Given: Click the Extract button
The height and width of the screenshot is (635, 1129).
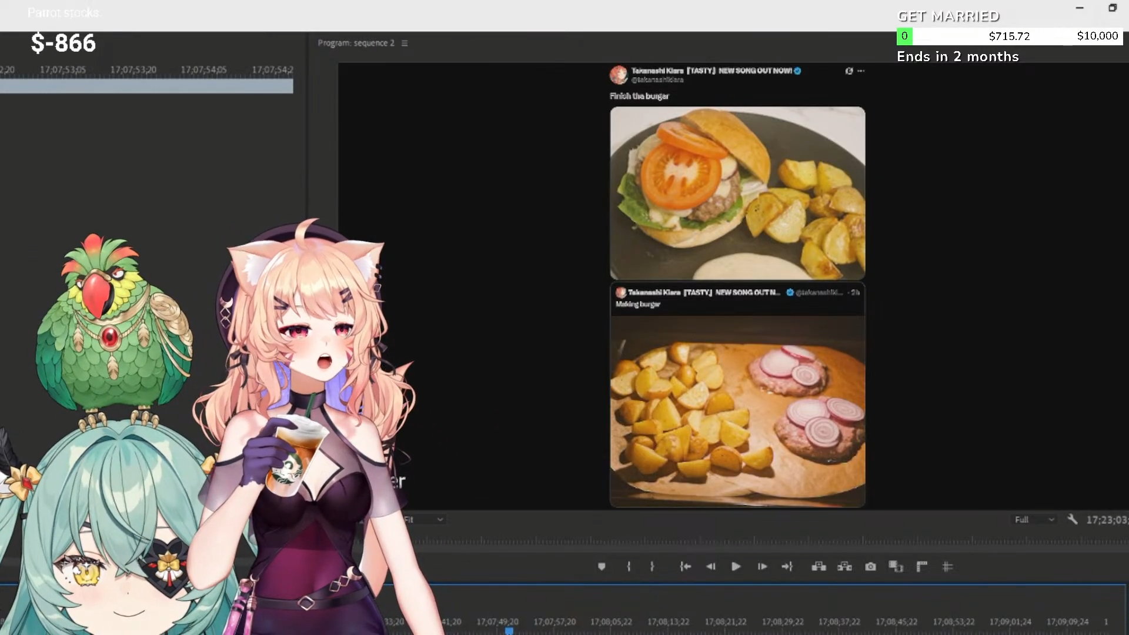Looking at the screenshot, I should pos(844,567).
